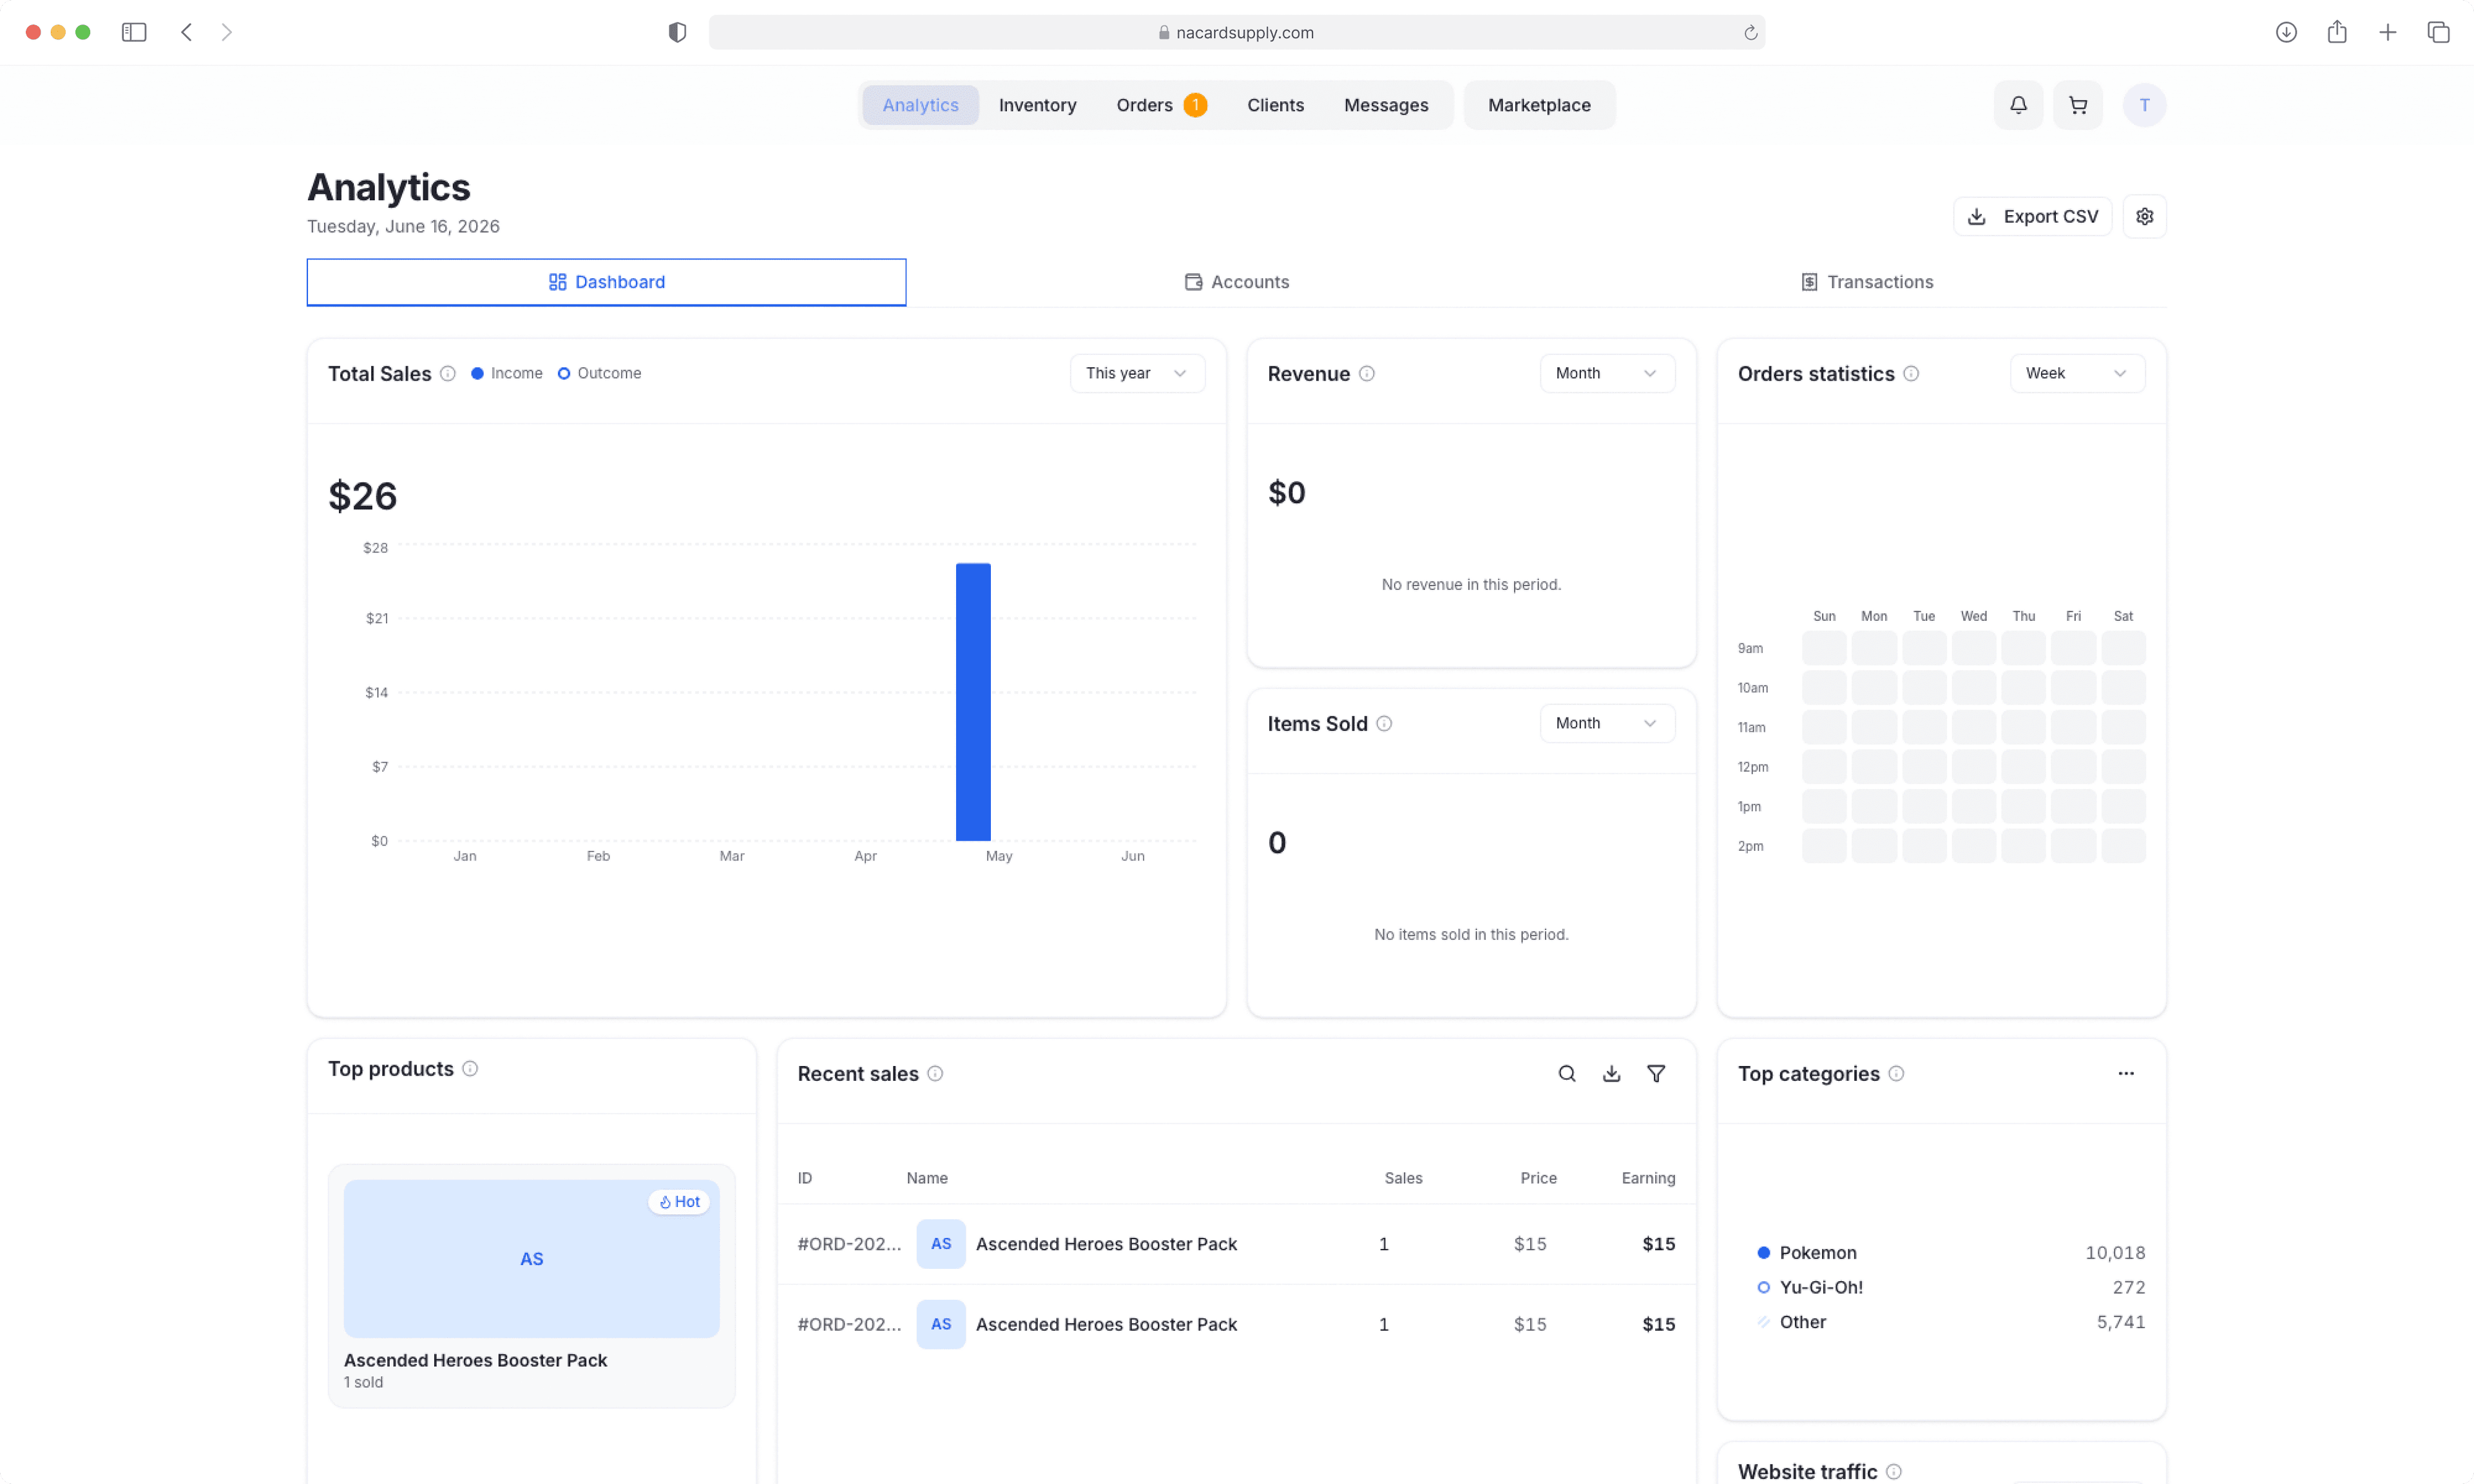Click the Pokemon category blue dot
The image size is (2474, 1484).
tap(1763, 1252)
